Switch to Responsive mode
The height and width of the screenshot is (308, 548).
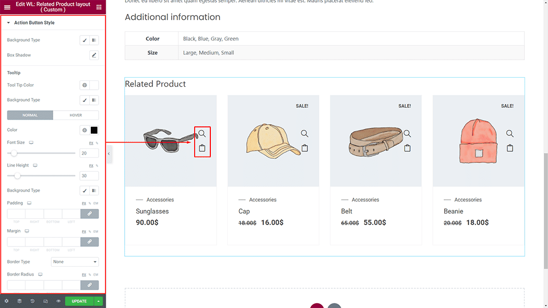[x=45, y=301]
